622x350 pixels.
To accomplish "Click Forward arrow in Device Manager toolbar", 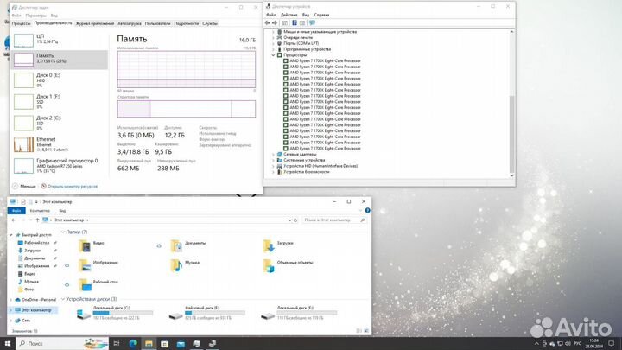I will 275,22.
